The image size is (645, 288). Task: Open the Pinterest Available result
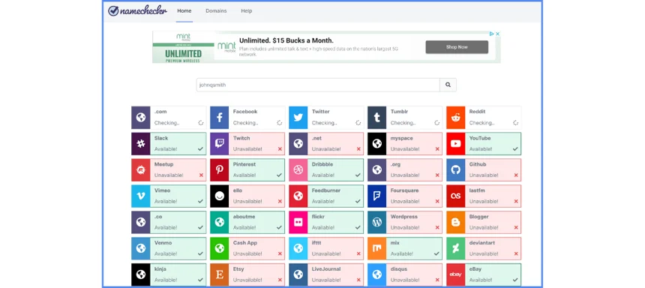(x=247, y=170)
